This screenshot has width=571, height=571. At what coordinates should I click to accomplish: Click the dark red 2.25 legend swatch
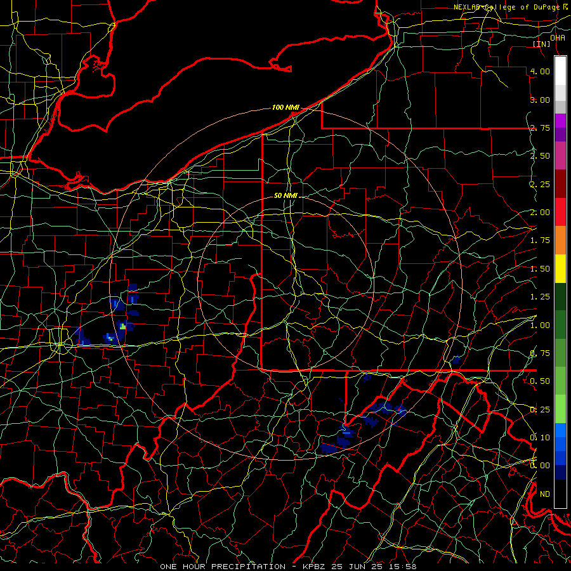click(x=560, y=184)
